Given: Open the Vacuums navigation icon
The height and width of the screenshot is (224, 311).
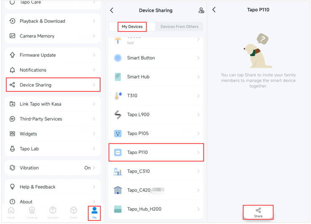Looking at the screenshot, I should 53,211.
